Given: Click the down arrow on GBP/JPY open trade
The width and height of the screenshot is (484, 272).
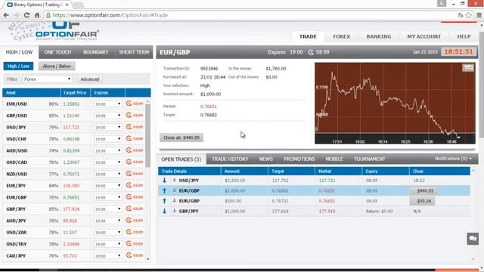Looking at the screenshot, I should pos(164,212).
